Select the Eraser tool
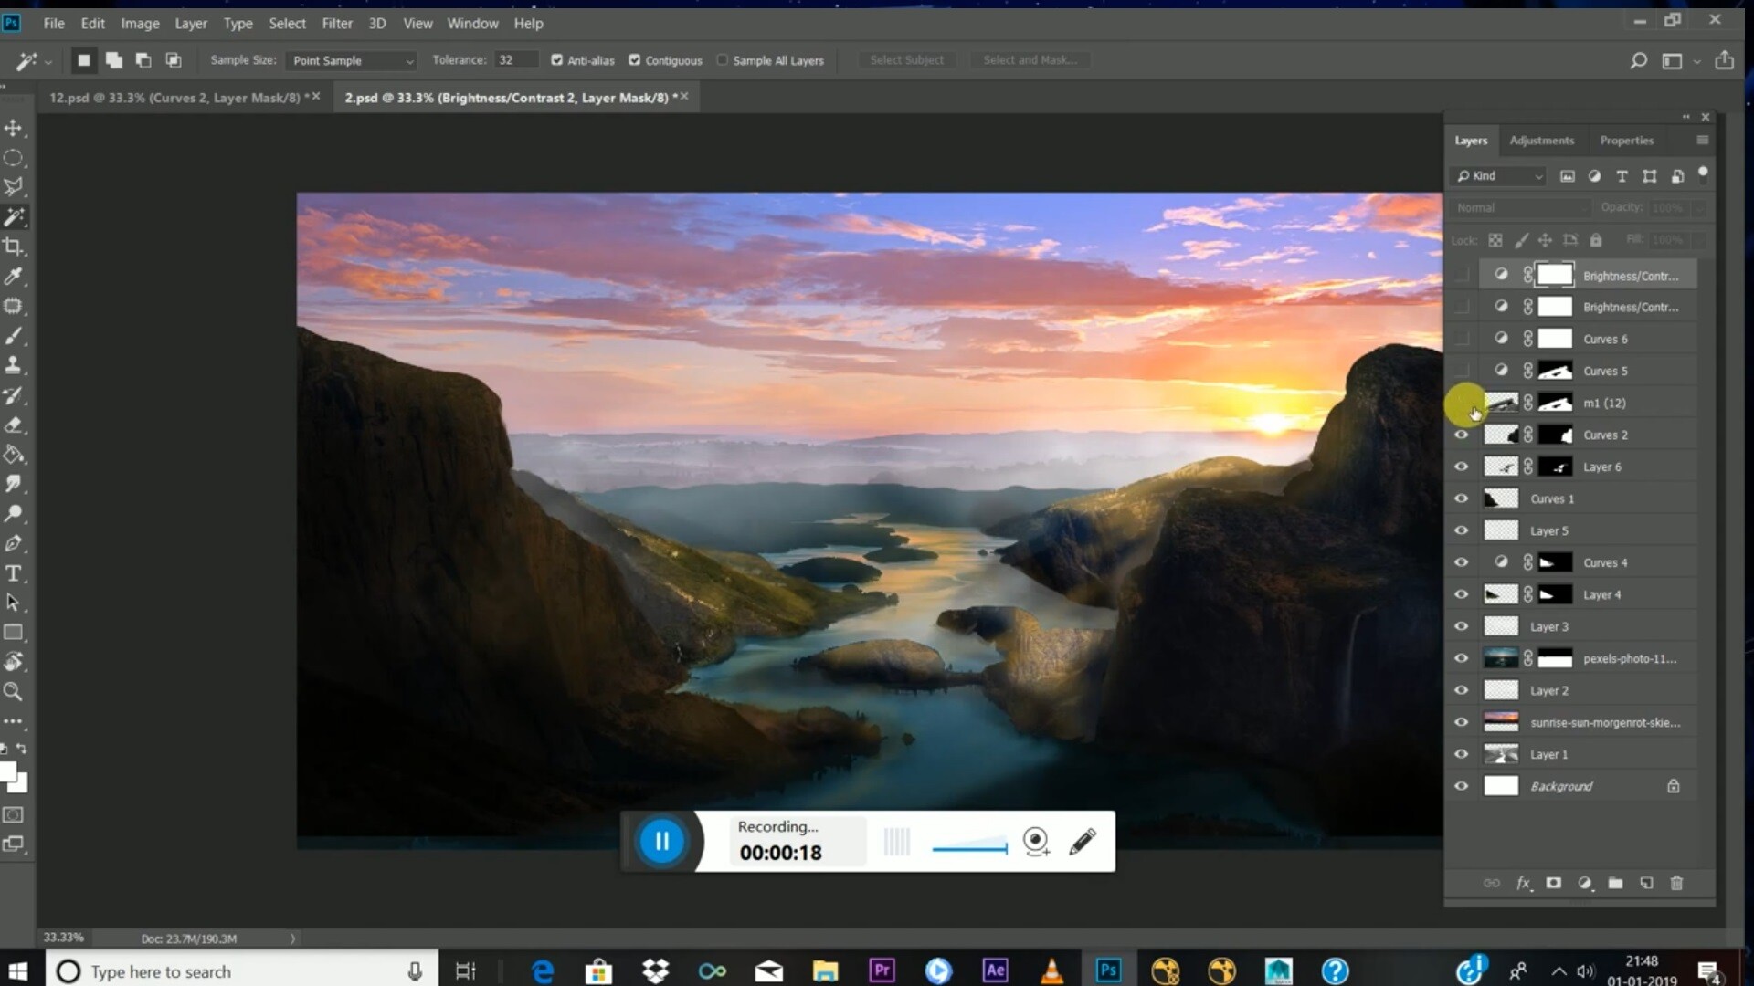Screen dimensions: 1754x986 (x=14, y=425)
